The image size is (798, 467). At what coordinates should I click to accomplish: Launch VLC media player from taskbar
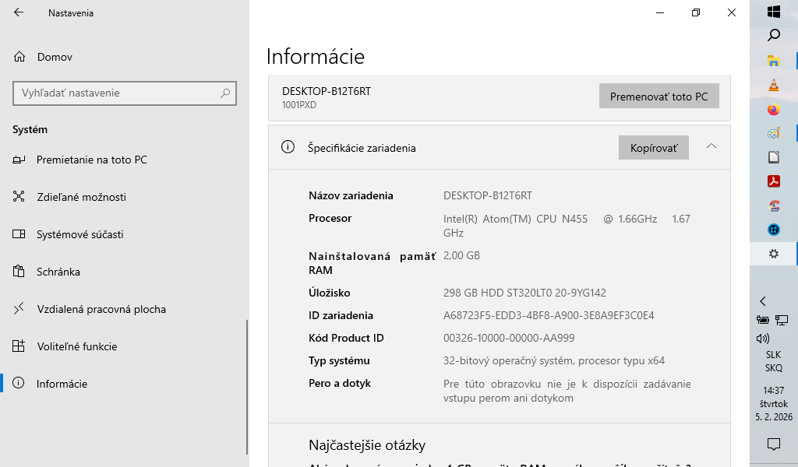click(774, 86)
